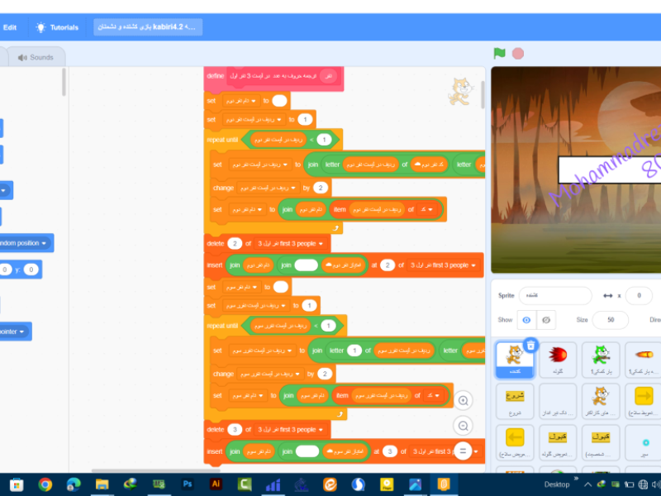
Task: Open Microsoft Edge from the taskbar
Action: click(x=74, y=484)
